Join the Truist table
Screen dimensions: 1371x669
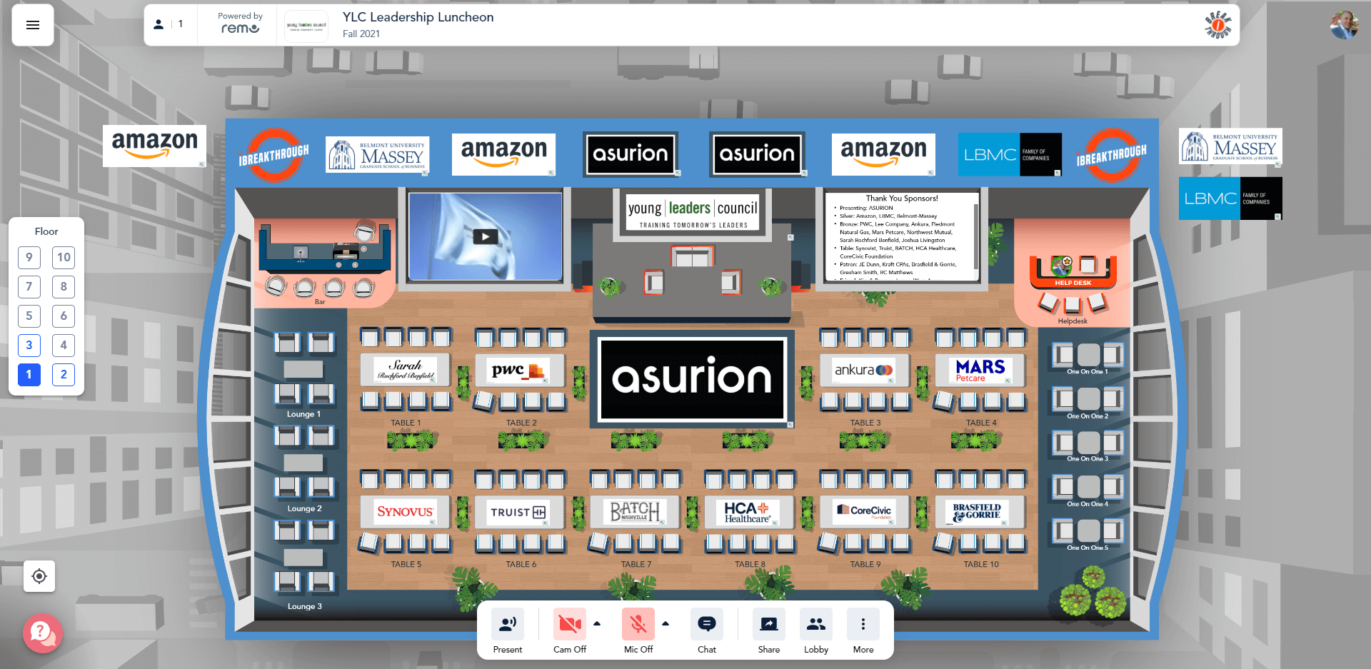(x=521, y=512)
